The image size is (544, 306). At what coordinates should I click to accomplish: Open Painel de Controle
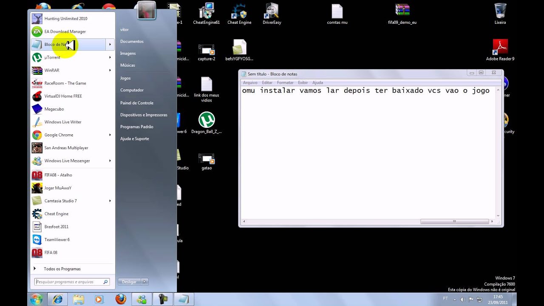click(x=137, y=103)
